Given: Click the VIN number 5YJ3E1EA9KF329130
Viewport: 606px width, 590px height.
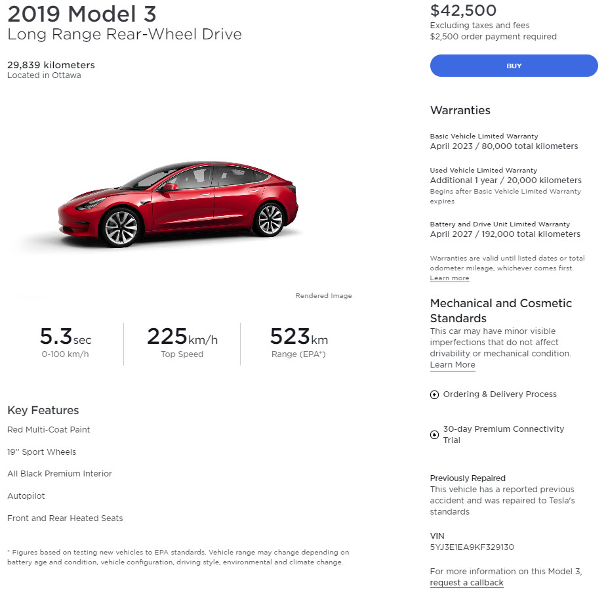Looking at the screenshot, I should click(x=472, y=547).
